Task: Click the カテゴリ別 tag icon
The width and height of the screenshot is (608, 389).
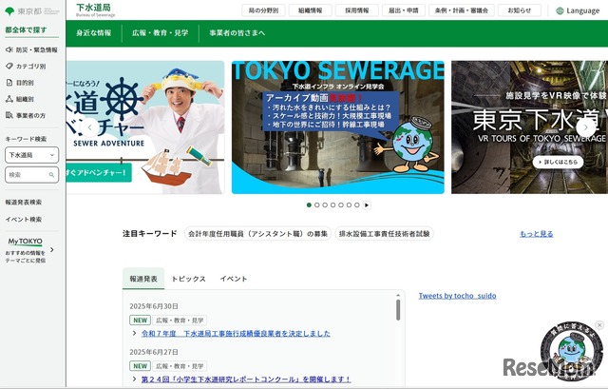Action: (9, 66)
